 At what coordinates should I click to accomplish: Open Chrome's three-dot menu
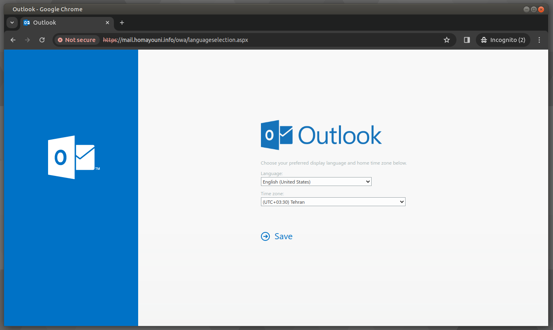[539, 40]
